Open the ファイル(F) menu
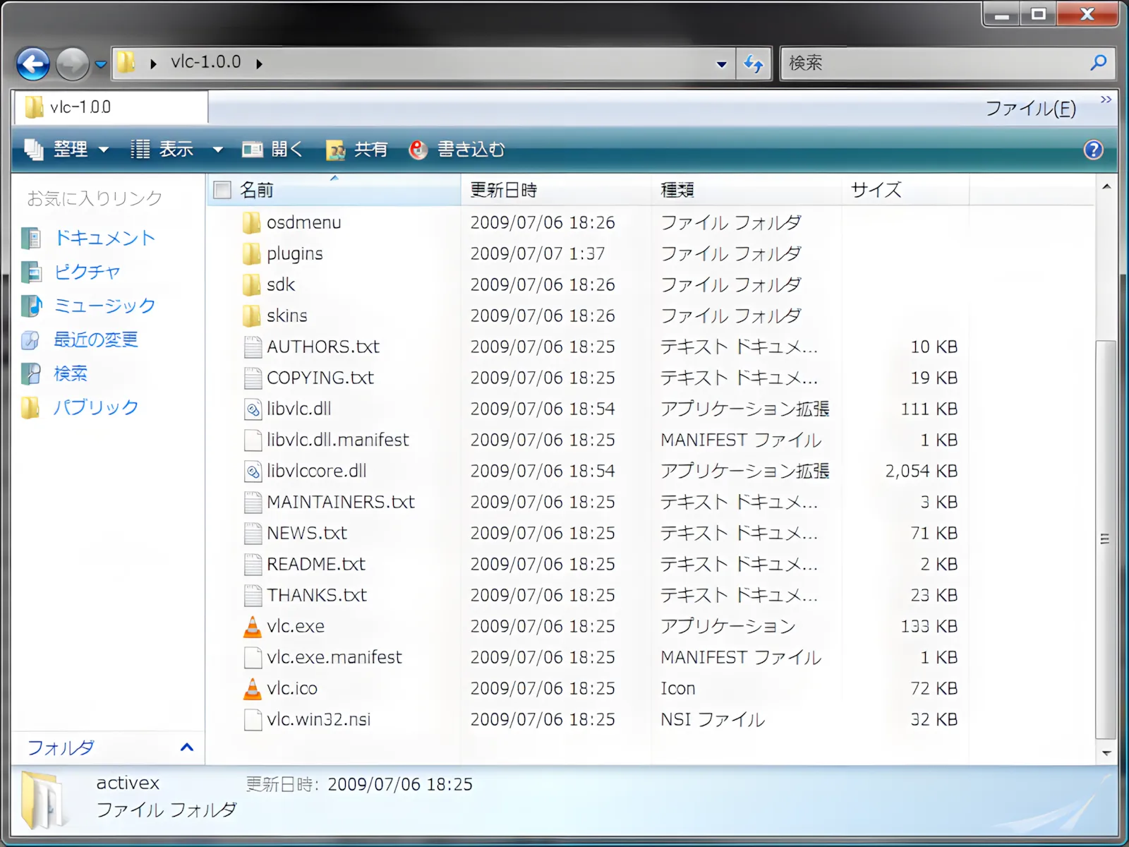 (1028, 109)
